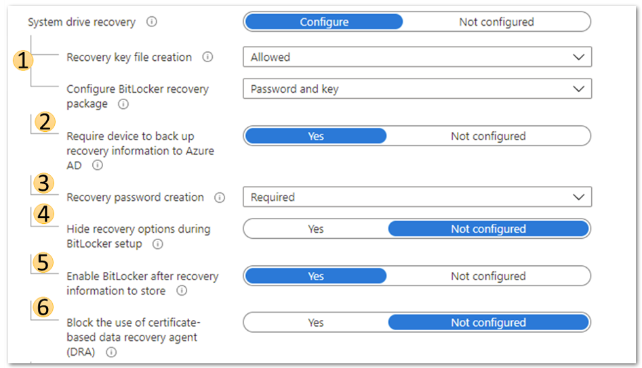Select Configure for System drive recovery
642x368 pixels.
coord(324,22)
